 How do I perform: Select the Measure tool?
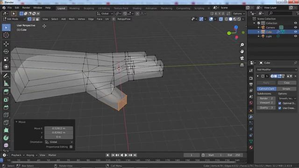tap(6, 83)
